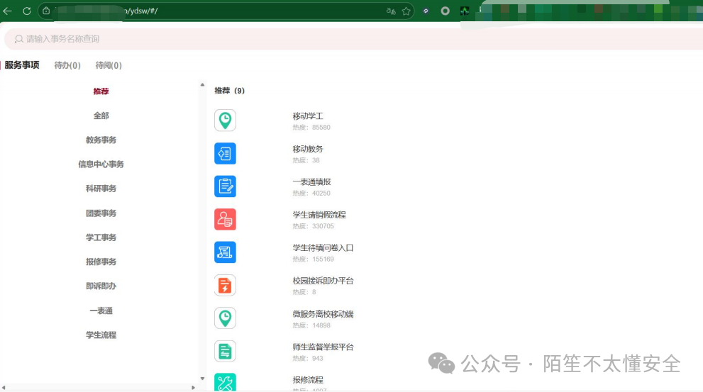This screenshot has height=392, width=703.
Task: Open the 移动教务 blue icon
Action: coord(225,154)
